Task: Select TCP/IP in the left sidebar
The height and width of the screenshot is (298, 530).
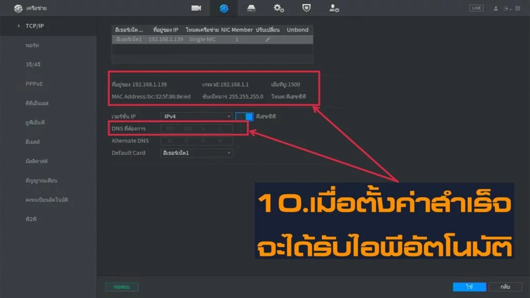Action: pyautogui.click(x=35, y=25)
